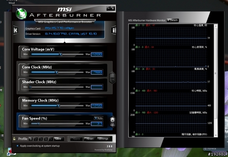Select profile slot 1
Viewport: 228px width, 157px height.
coord(31,139)
